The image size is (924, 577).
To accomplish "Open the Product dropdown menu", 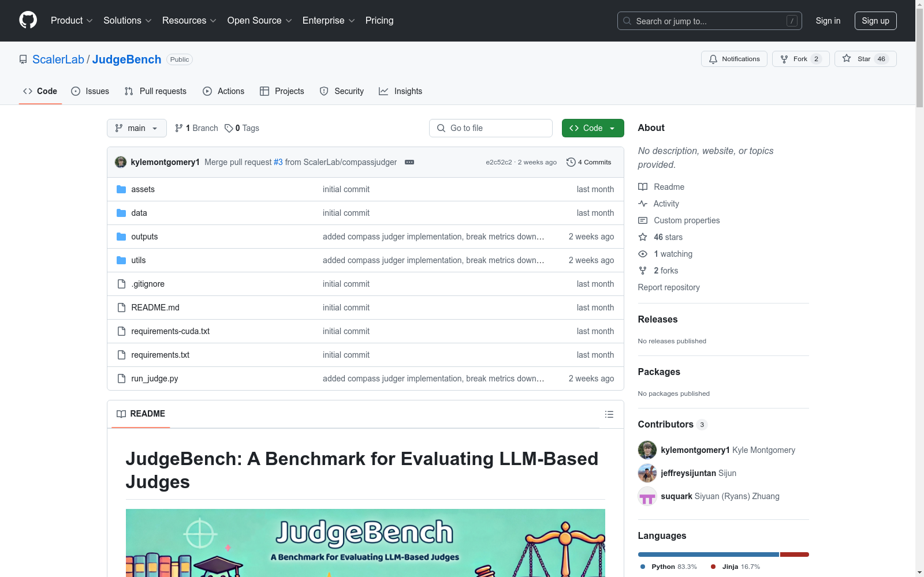I will click(x=72, y=21).
